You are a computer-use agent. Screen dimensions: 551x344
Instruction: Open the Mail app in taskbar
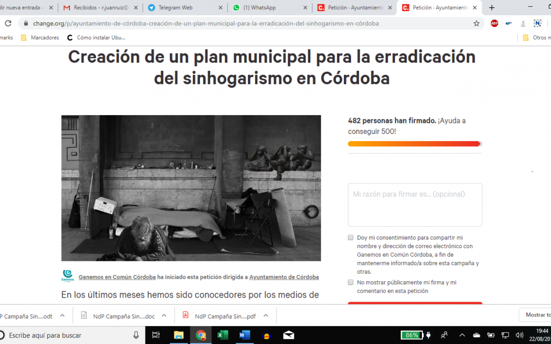tap(288, 335)
